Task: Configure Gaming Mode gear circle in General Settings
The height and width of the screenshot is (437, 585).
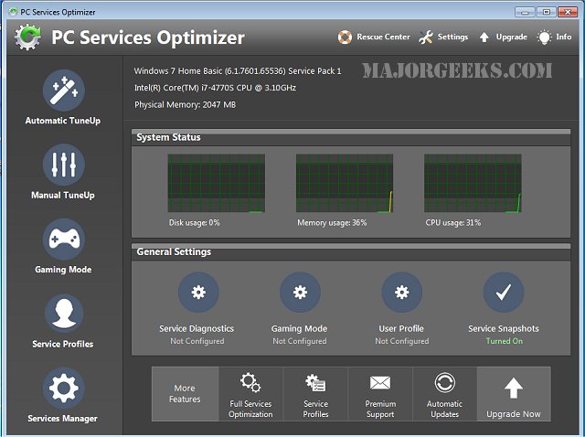Action: click(x=300, y=292)
